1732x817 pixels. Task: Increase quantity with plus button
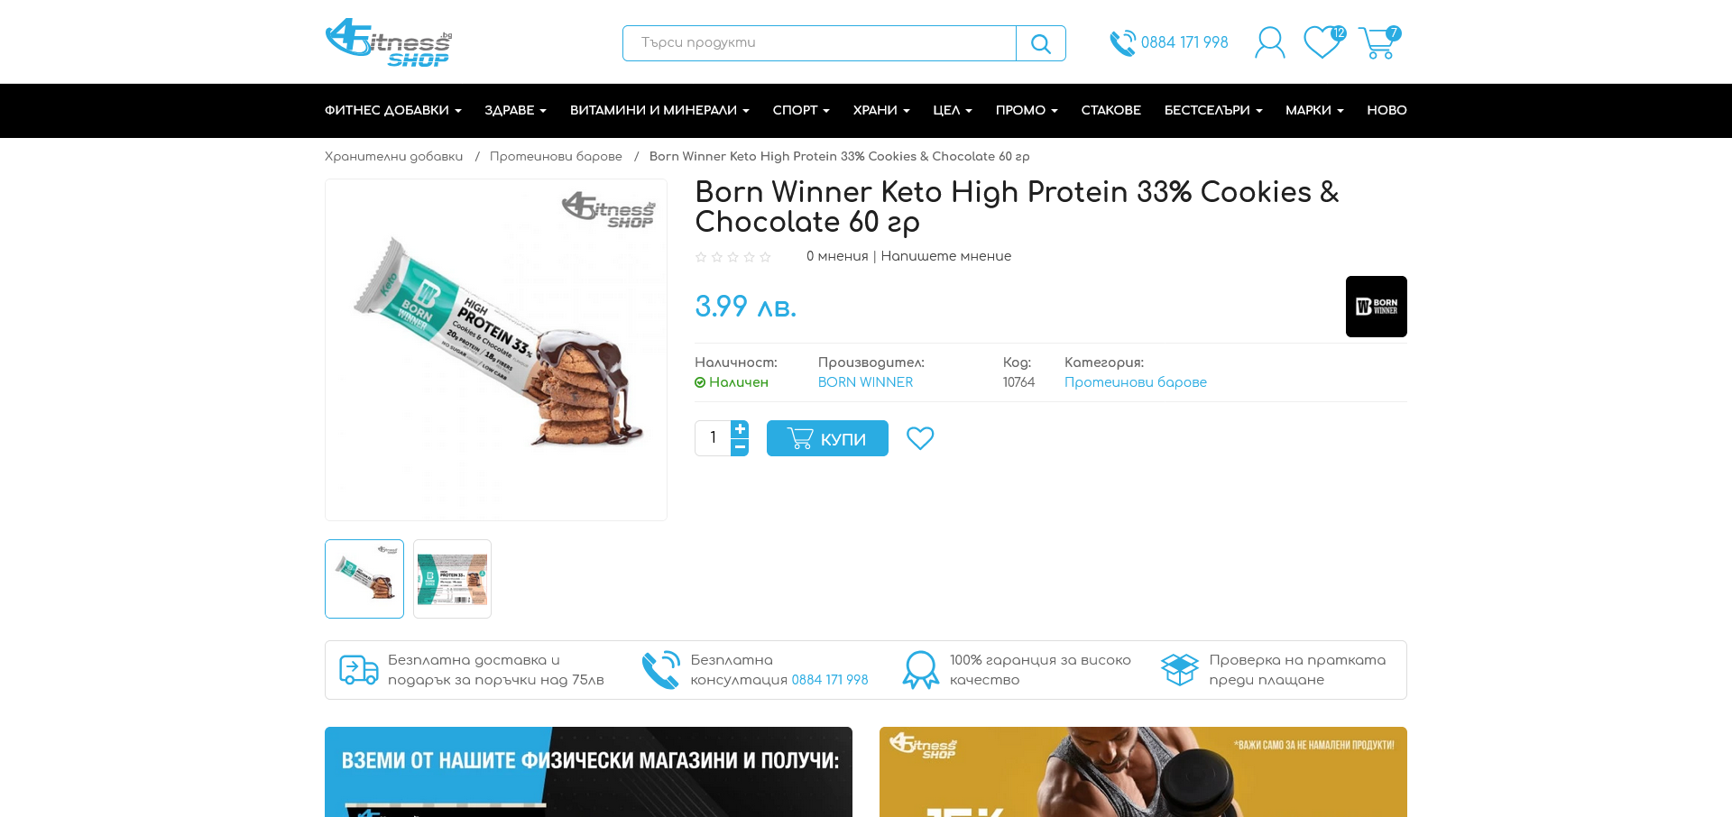click(x=740, y=429)
